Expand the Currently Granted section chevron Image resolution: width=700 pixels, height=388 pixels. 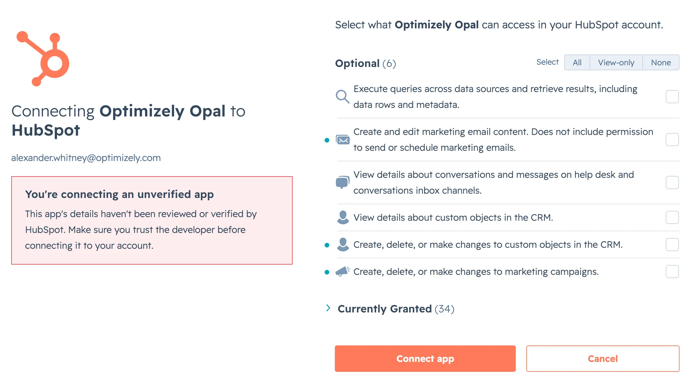point(328,308)
